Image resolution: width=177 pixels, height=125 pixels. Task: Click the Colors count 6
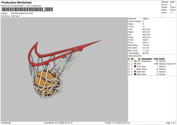pos(170,5)
